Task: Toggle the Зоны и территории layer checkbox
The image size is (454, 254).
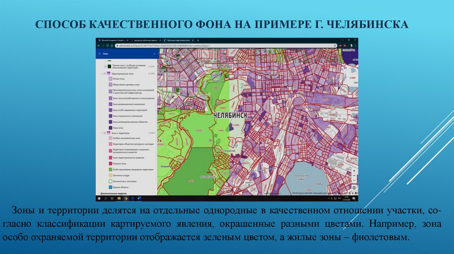Action: point(105,132)
